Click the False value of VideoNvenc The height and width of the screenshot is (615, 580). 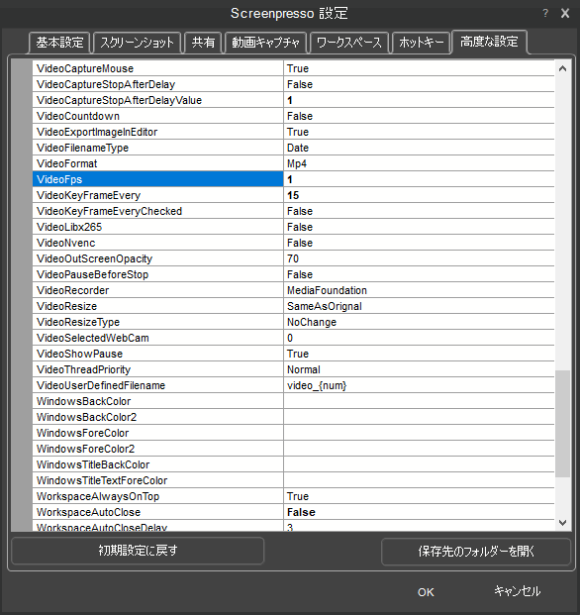click(419, 243)
